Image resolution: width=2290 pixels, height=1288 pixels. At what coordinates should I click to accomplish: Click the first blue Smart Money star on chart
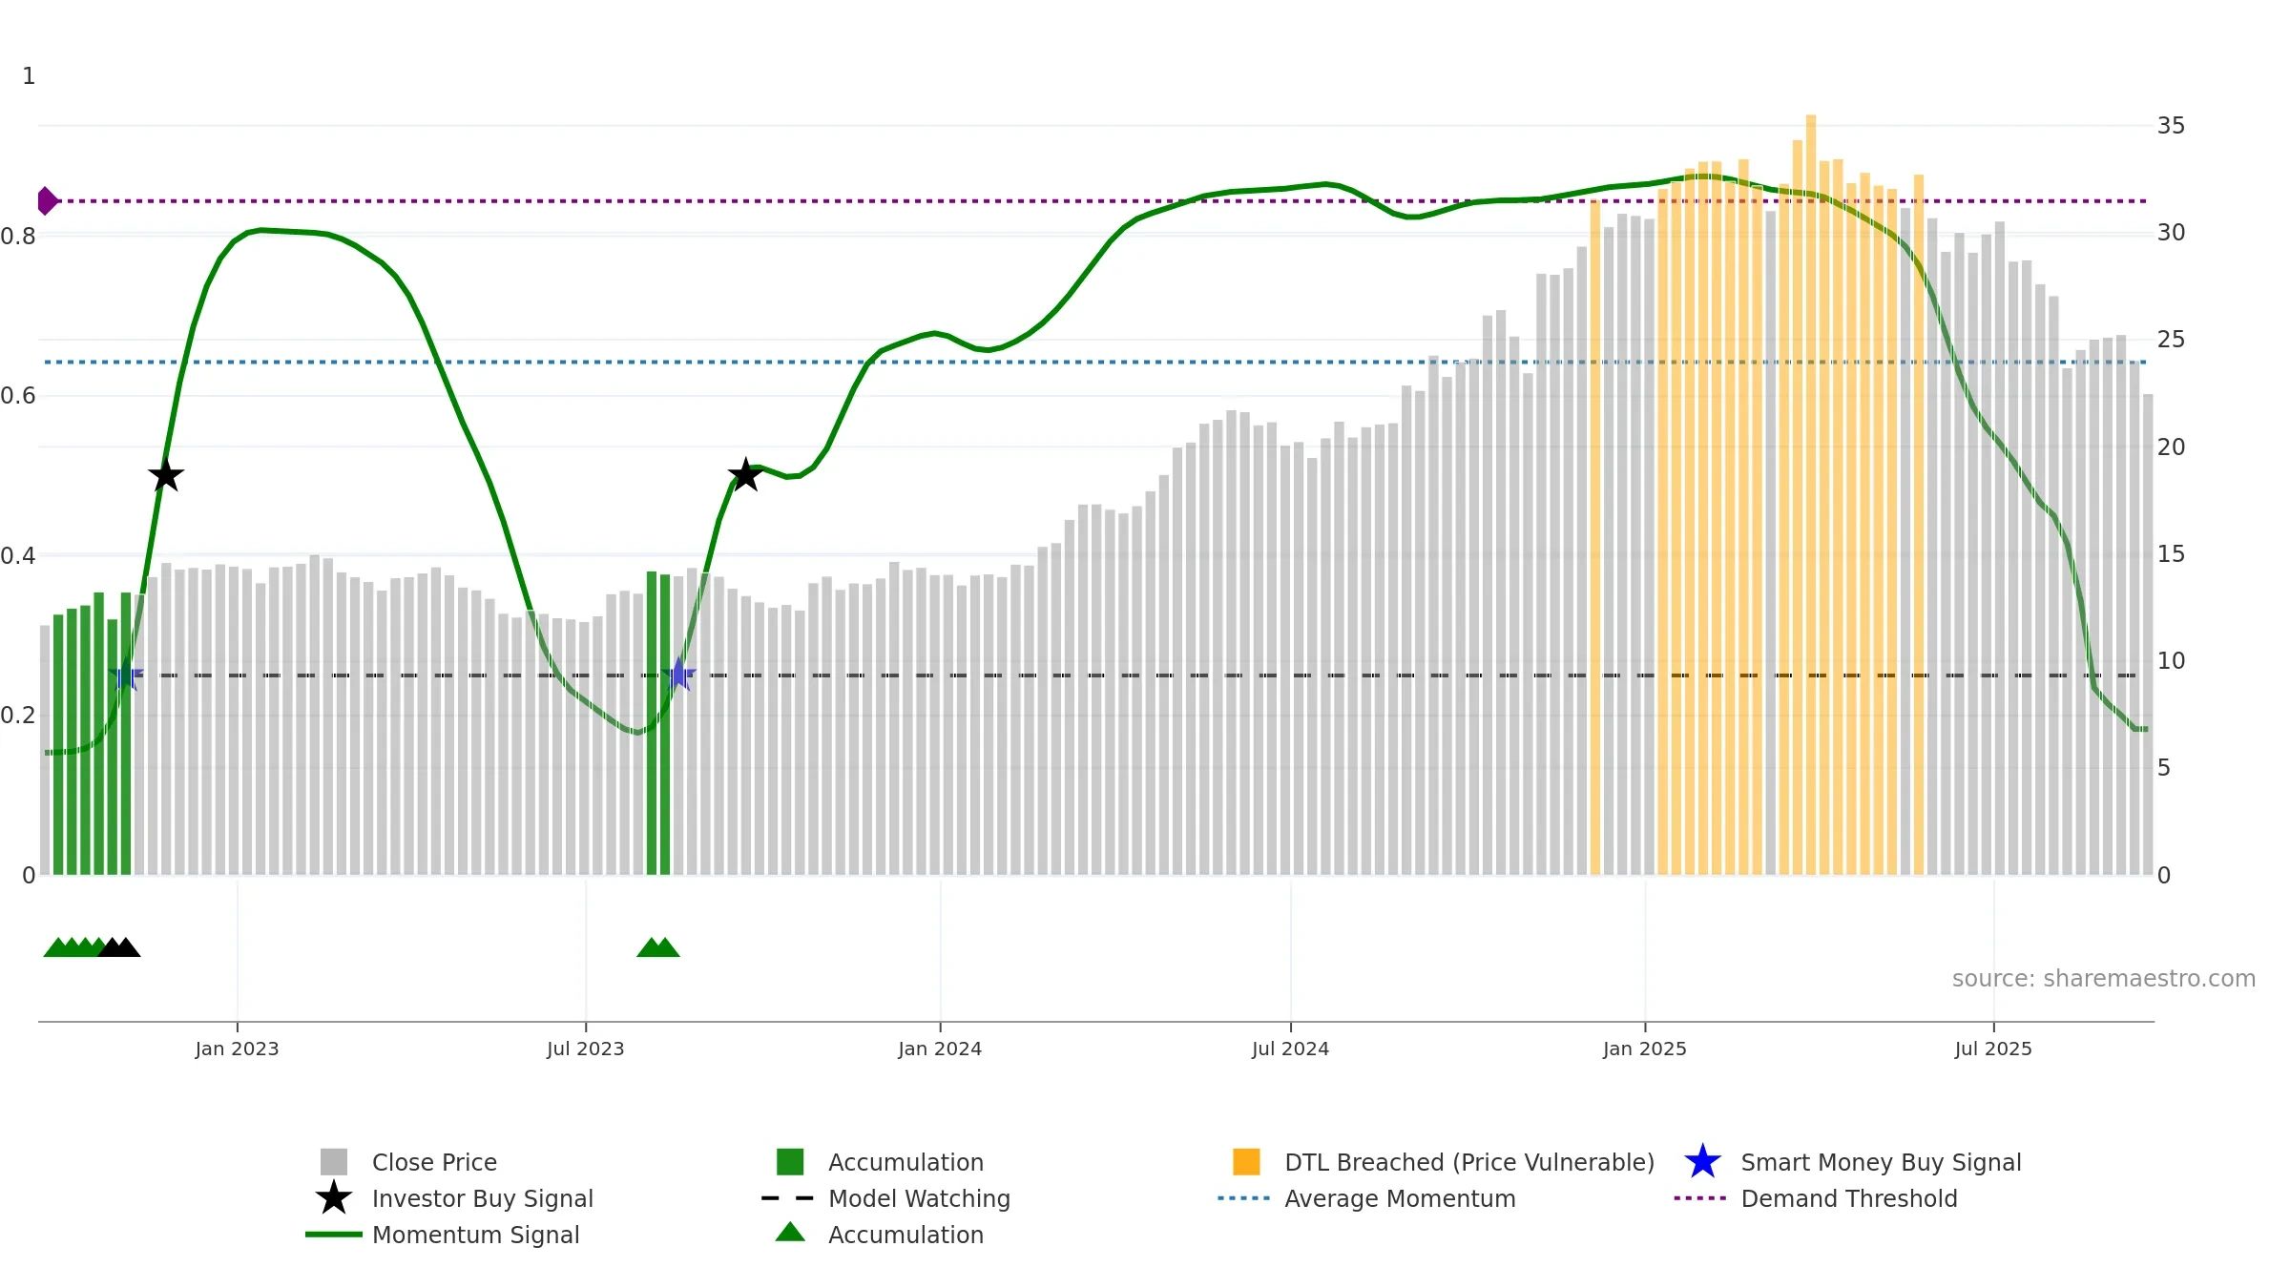pyautogui.click(x=126, y=675)
